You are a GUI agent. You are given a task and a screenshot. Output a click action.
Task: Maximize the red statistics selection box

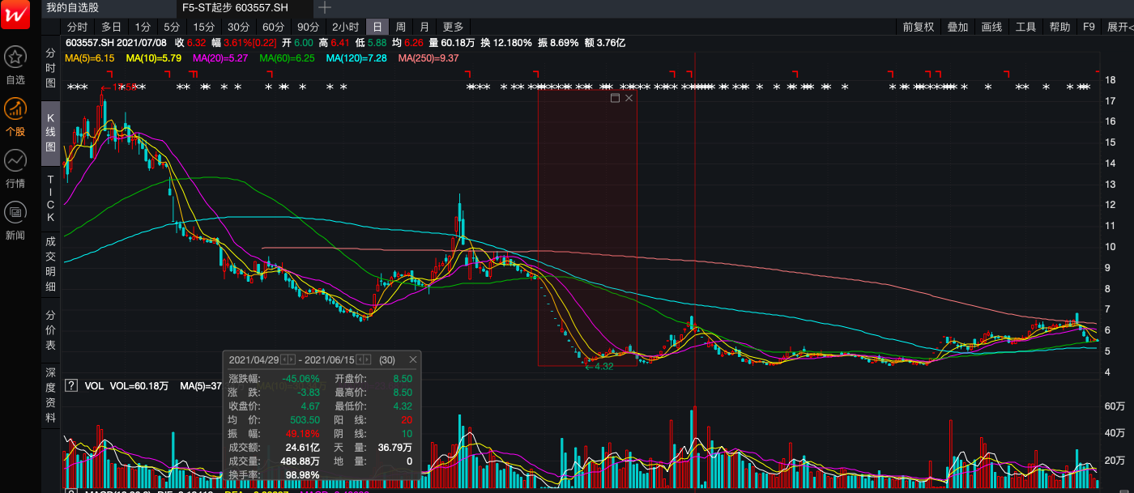(x=615, y=98)
